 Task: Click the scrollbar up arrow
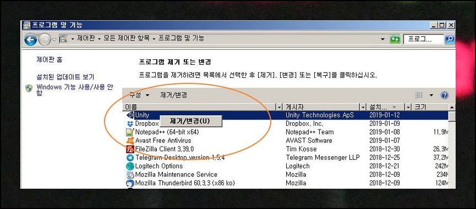(x=452, y=107)
